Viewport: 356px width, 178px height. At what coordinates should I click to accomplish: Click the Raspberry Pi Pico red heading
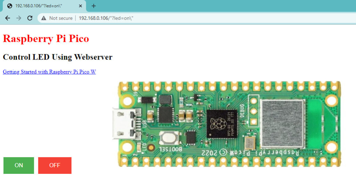46,39
